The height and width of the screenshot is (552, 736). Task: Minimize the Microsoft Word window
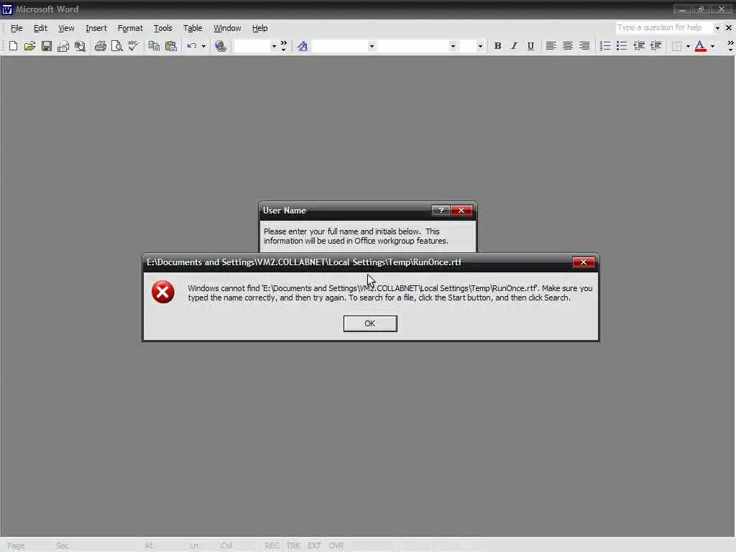[x=682, y=9]
